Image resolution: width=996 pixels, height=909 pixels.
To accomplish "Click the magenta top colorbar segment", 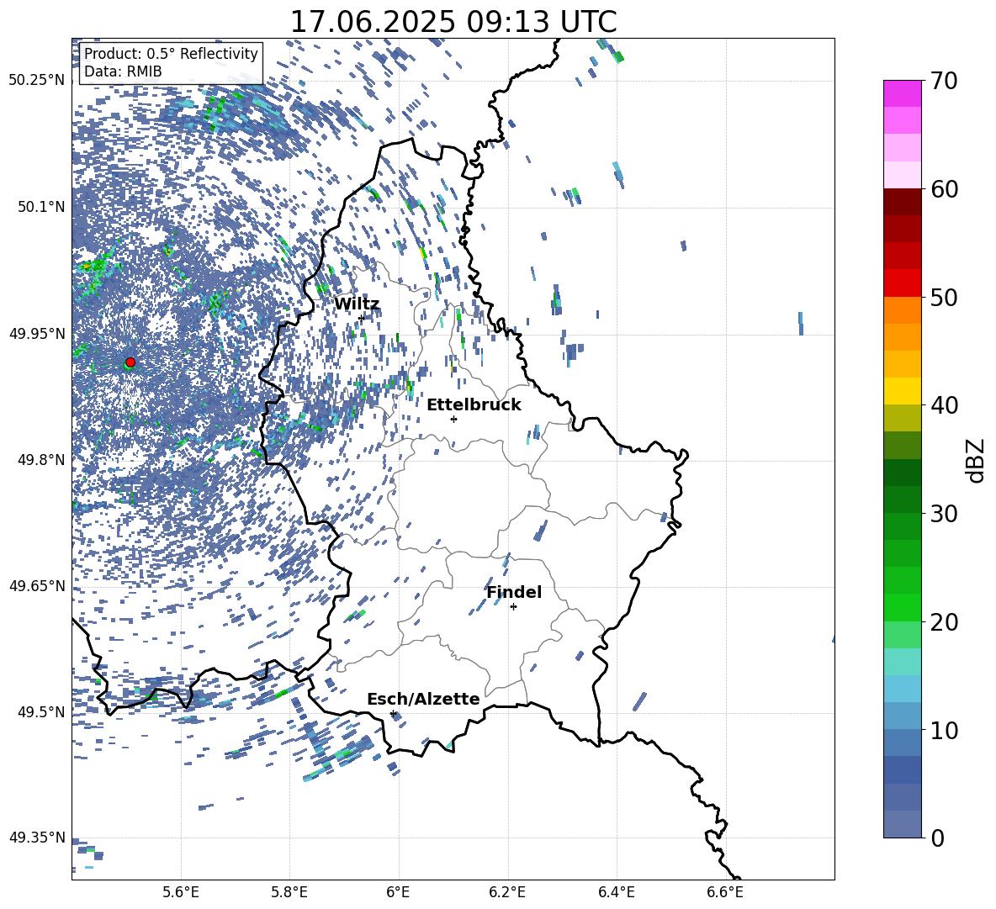I will coord(902,93).
